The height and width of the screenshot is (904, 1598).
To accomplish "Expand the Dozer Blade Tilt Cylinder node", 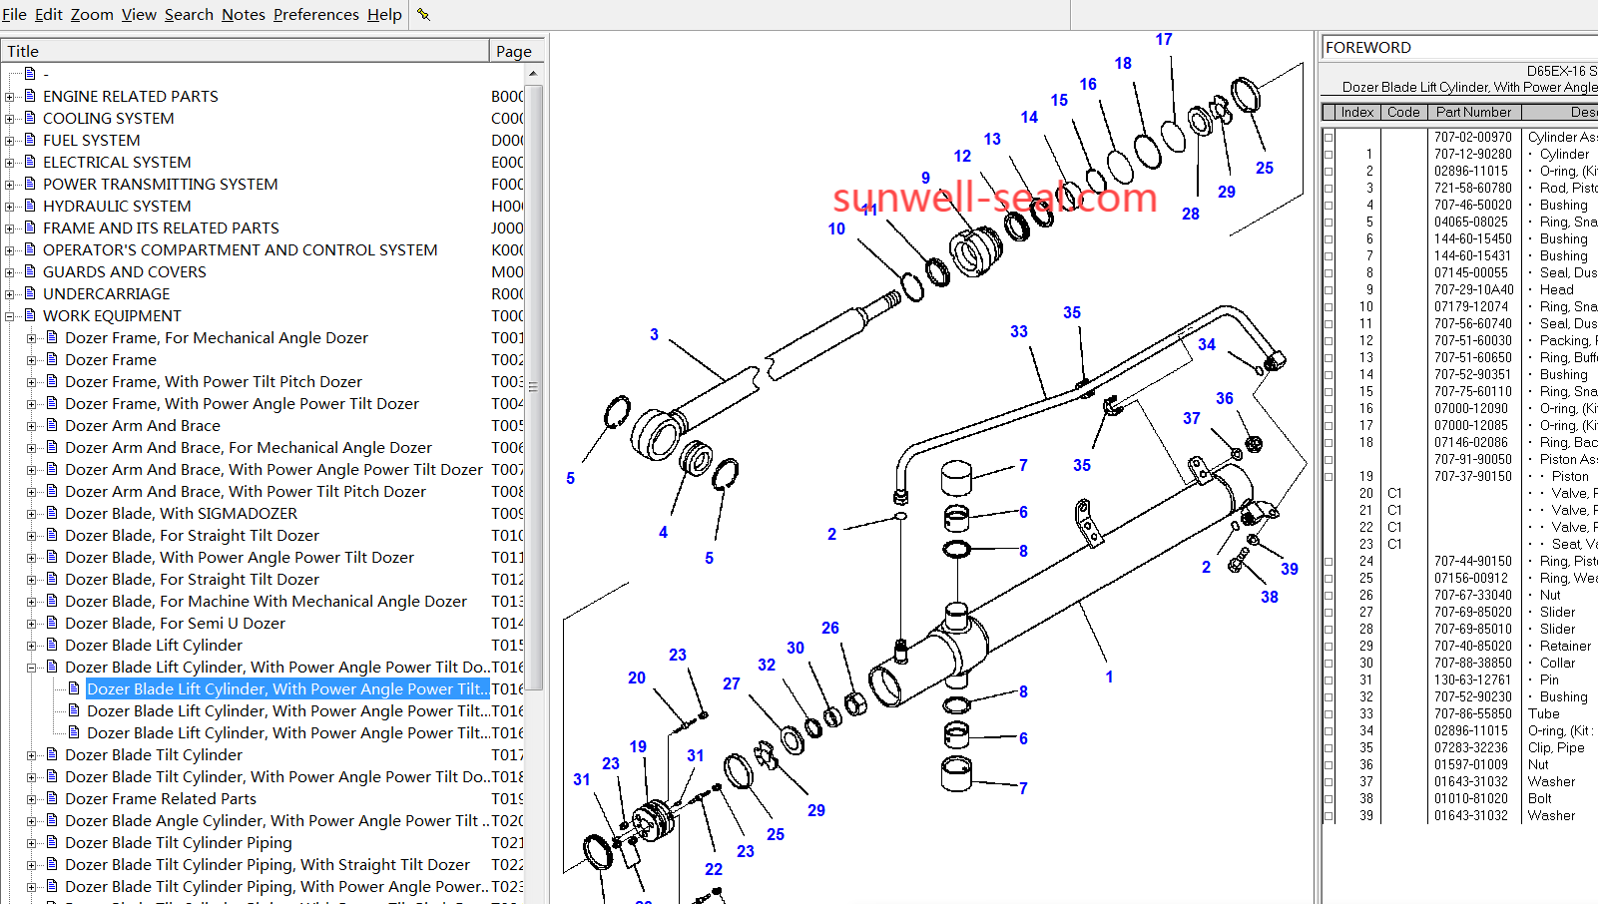I will point(32,755).
